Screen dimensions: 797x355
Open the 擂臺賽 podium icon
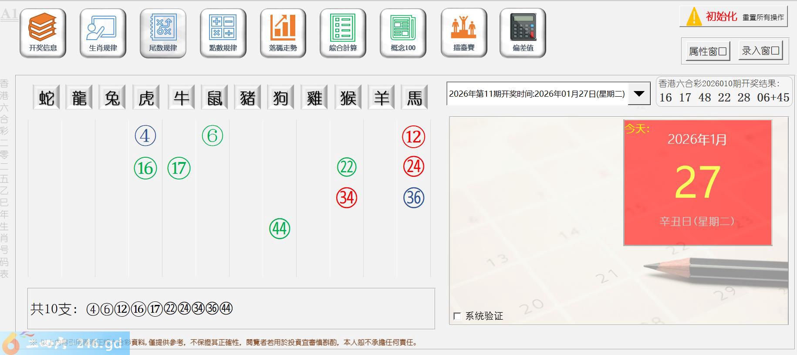point(464,33)
